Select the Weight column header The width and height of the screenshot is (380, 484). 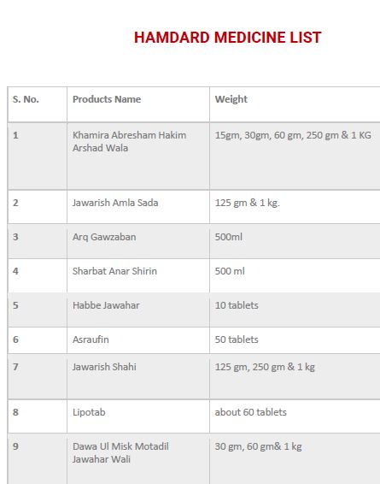(x=231, y=99)
